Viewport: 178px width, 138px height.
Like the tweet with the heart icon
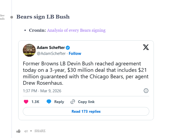click(x=26, y=102)
